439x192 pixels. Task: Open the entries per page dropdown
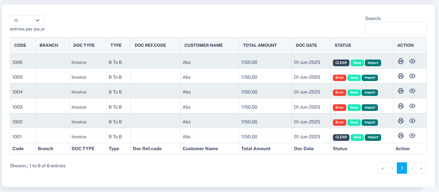point(27,20)
